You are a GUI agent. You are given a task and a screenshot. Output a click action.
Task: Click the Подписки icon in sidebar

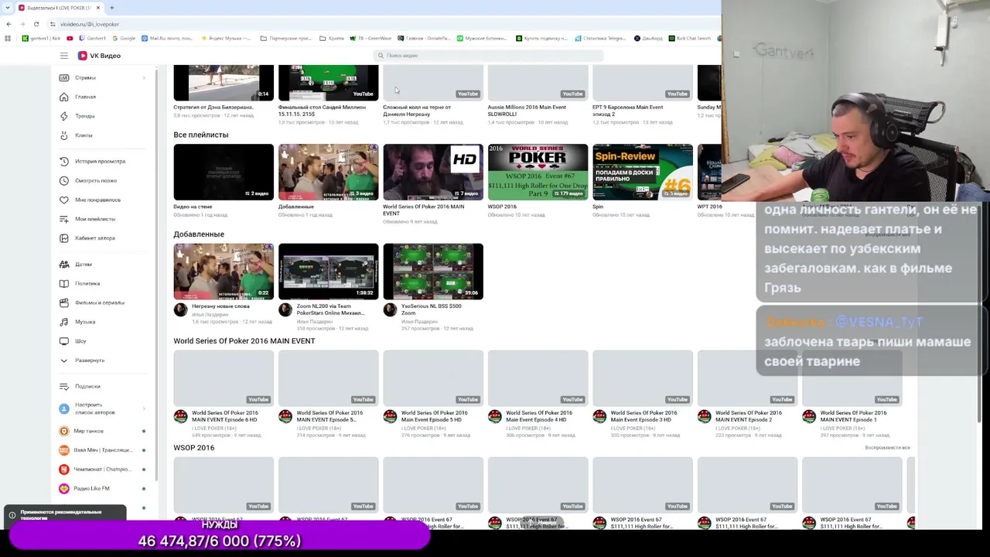(64, 386)
